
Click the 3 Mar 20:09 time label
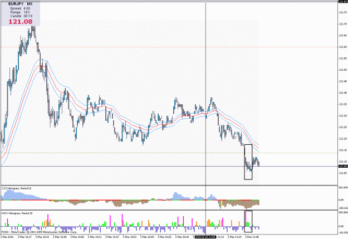tap(147, 237)
